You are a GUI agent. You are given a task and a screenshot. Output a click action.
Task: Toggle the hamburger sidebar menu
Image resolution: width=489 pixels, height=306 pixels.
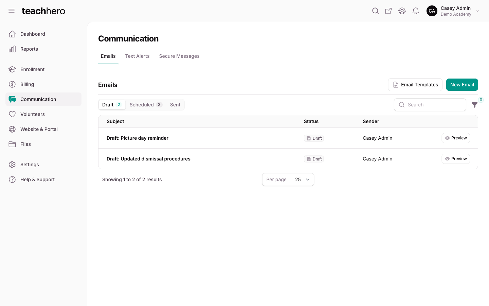tap(12, 11)
